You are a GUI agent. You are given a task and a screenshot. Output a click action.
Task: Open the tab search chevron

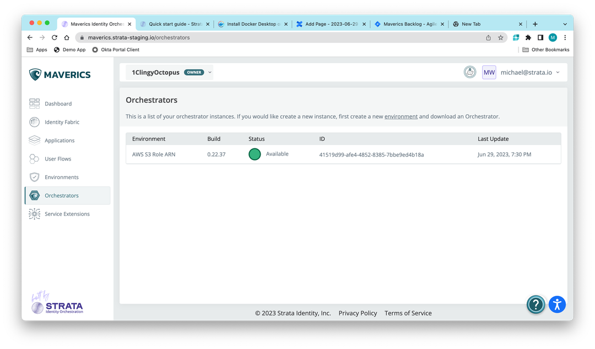[x=565, y=24]
